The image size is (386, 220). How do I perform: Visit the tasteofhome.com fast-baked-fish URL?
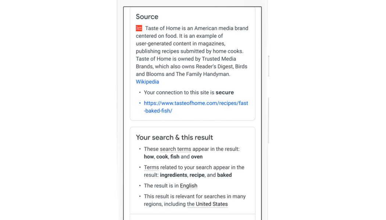[x=196, y=103]
